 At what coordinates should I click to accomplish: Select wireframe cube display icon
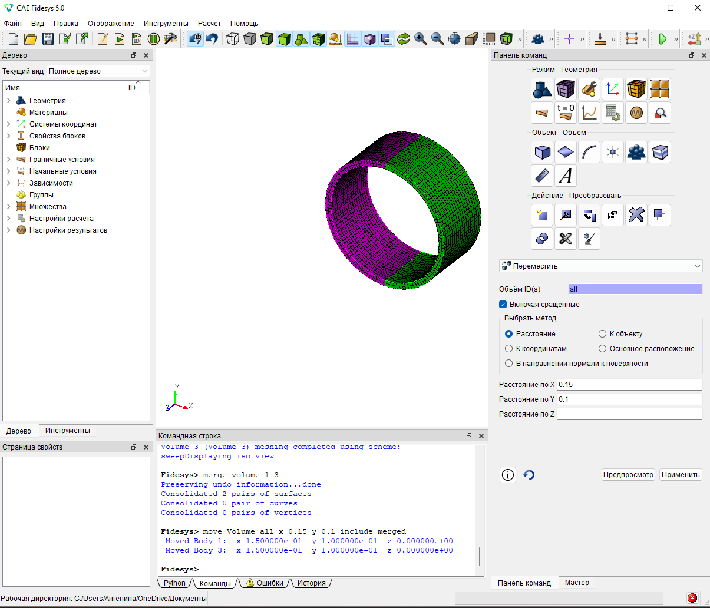pos(233,39)
